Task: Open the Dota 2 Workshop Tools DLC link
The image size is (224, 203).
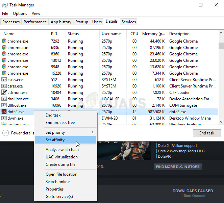Action: (181, 151)
